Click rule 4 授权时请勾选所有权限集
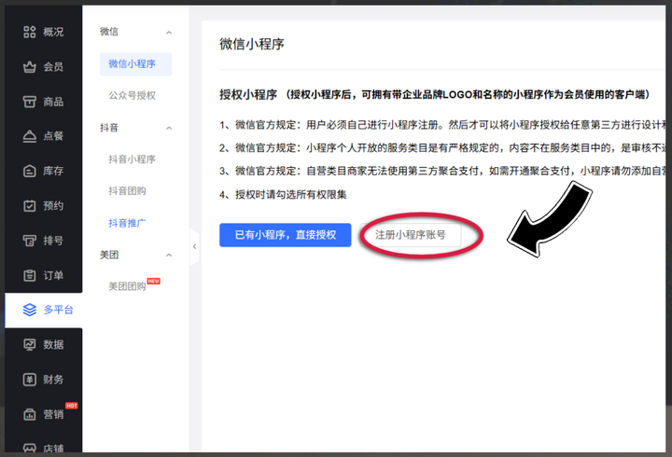The image size is (672, 457). coord(283,195)
